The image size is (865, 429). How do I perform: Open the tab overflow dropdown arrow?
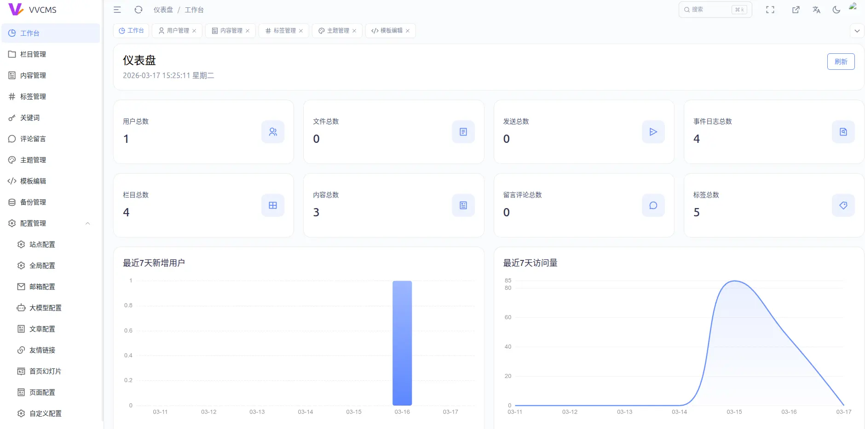click(857, 31)
